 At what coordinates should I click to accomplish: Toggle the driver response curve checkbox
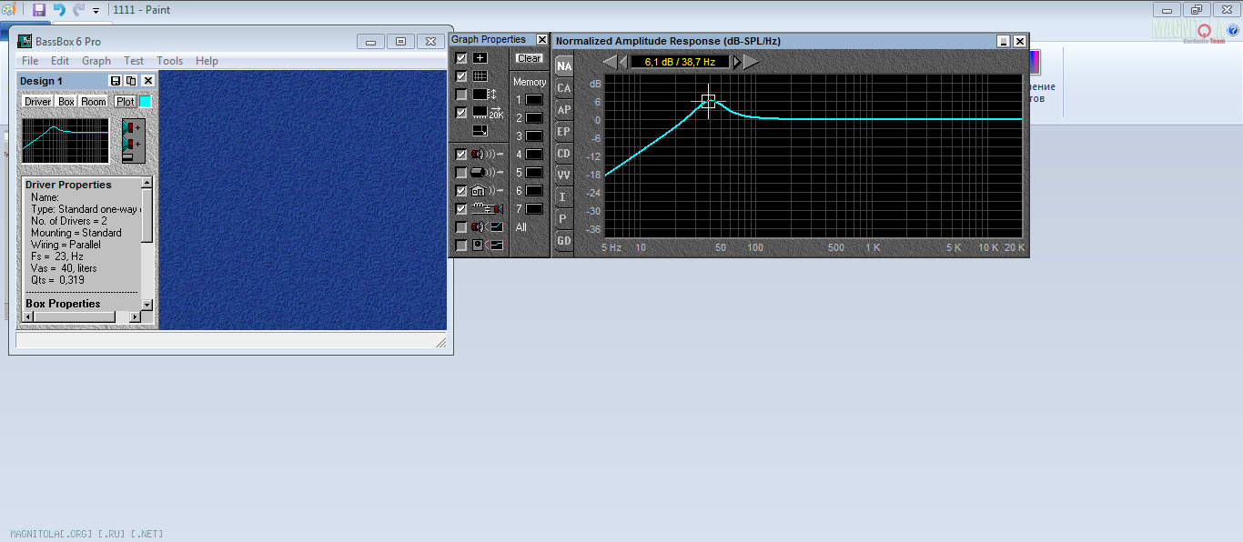coord(461,227)
